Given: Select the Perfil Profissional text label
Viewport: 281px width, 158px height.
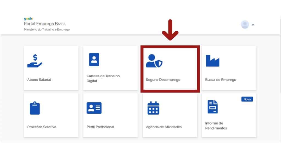Looking at the screenshot, I should click(100, 127).
